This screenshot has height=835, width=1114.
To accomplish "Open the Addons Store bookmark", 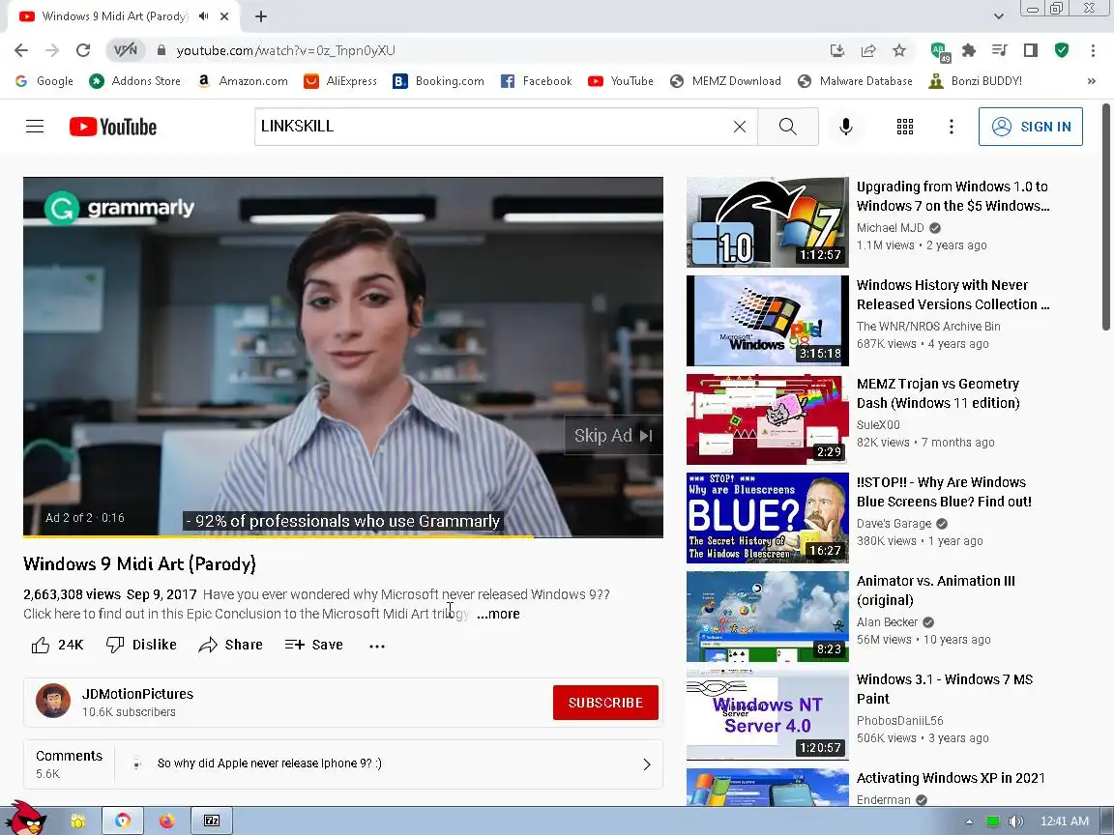I will pos(135,81).
